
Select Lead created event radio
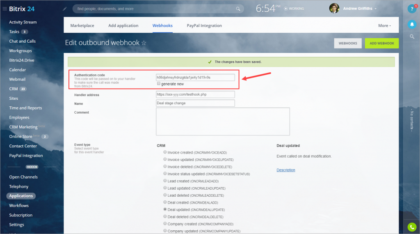click(165, 181)
